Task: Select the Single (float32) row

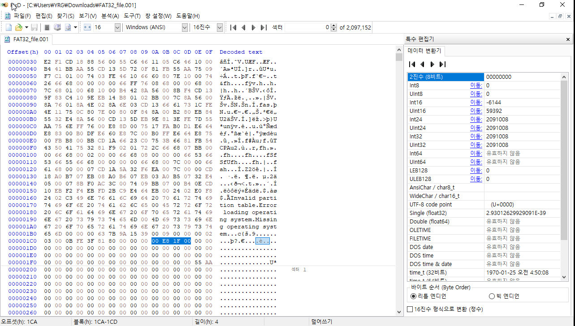Action: click(484, 213)
